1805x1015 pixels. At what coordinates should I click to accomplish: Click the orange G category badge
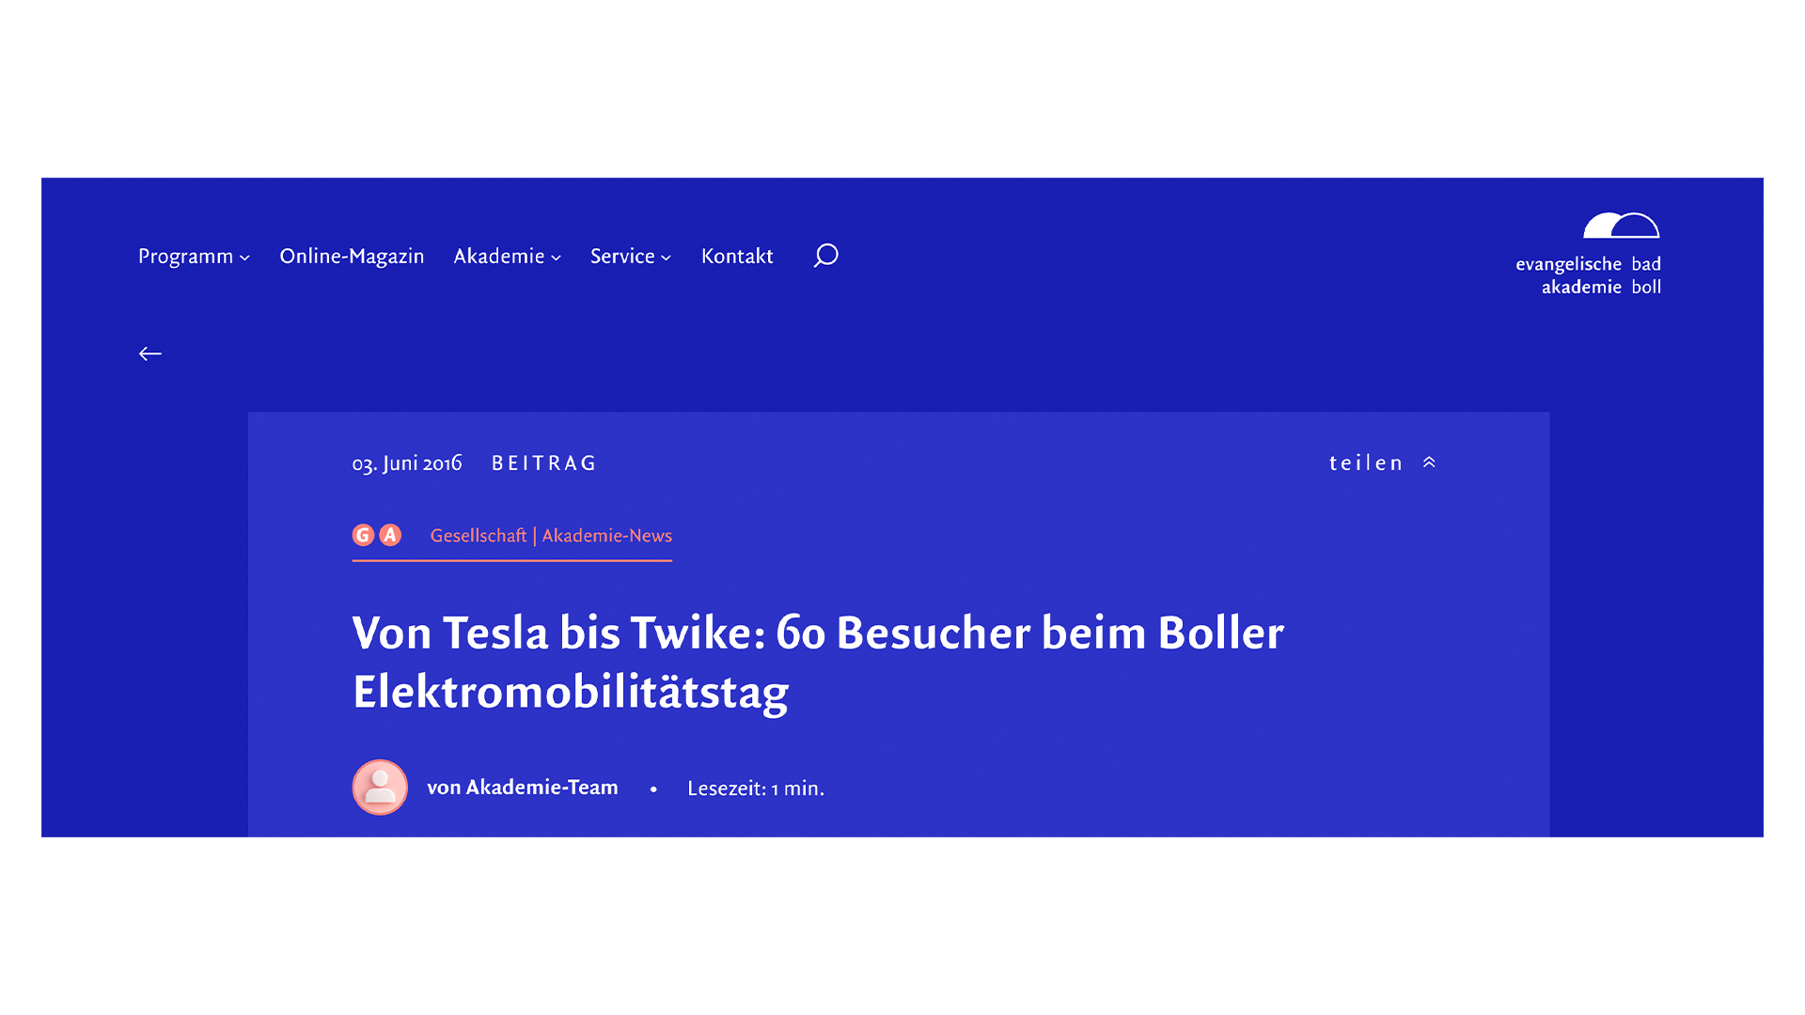[363, 535]
